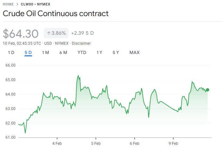
Task: Click the up arrow icon beside 3.86%
Action: [x=49, y=33]
